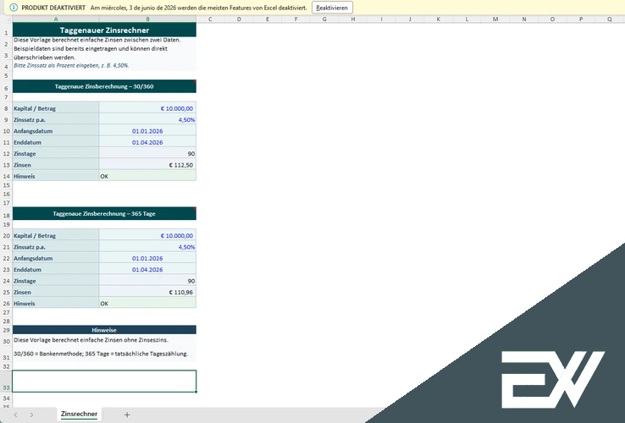Select row 33 header
Image resolution: width=625 pixels, height=423 pixels.
(x=6, y=382)
